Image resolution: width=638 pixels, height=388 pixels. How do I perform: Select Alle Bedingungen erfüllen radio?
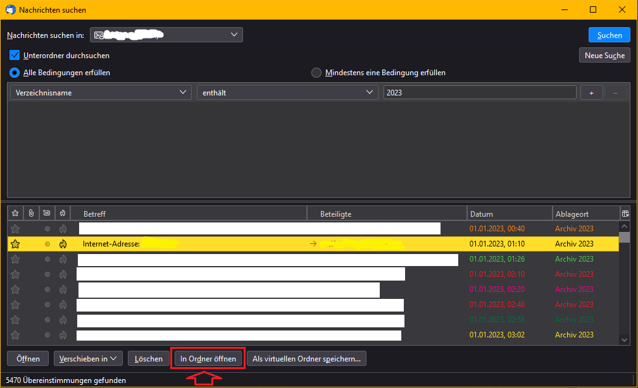(15, 73)
